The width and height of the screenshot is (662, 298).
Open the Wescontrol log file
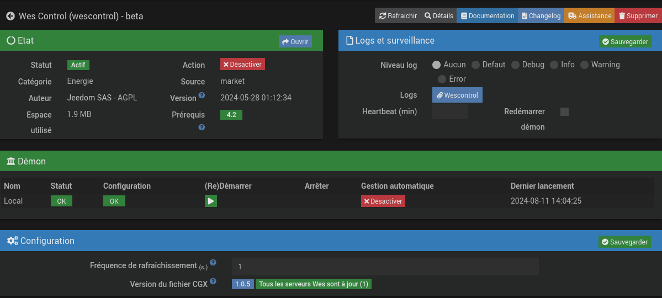click(457, 95)
